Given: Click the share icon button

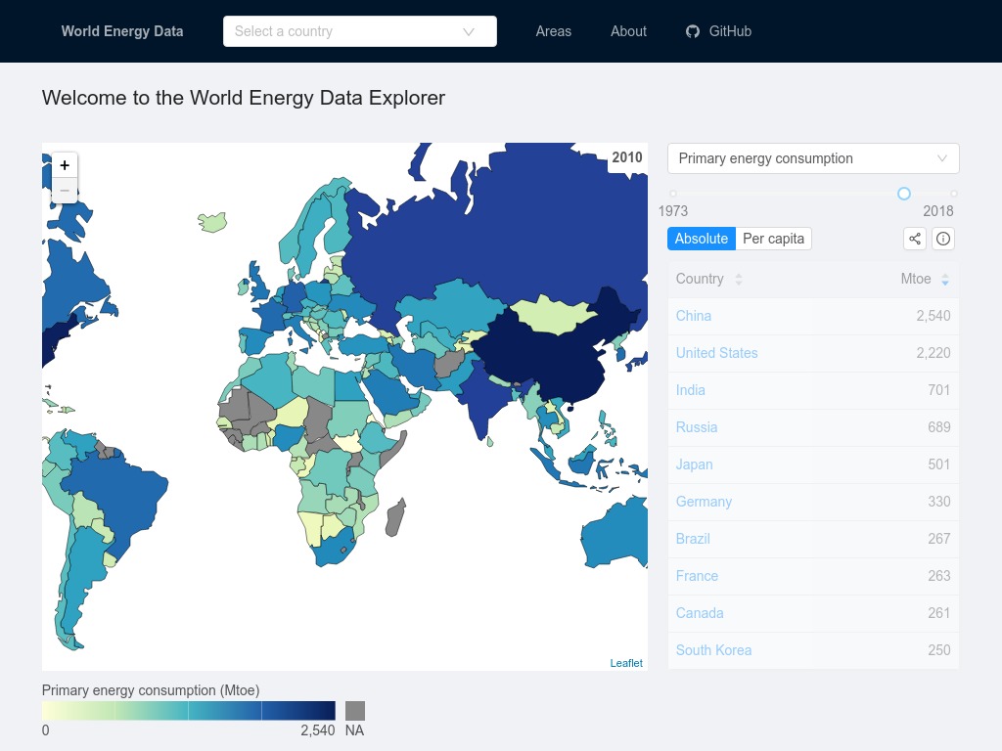Looking at the screenshot, I should click(915, 239).
